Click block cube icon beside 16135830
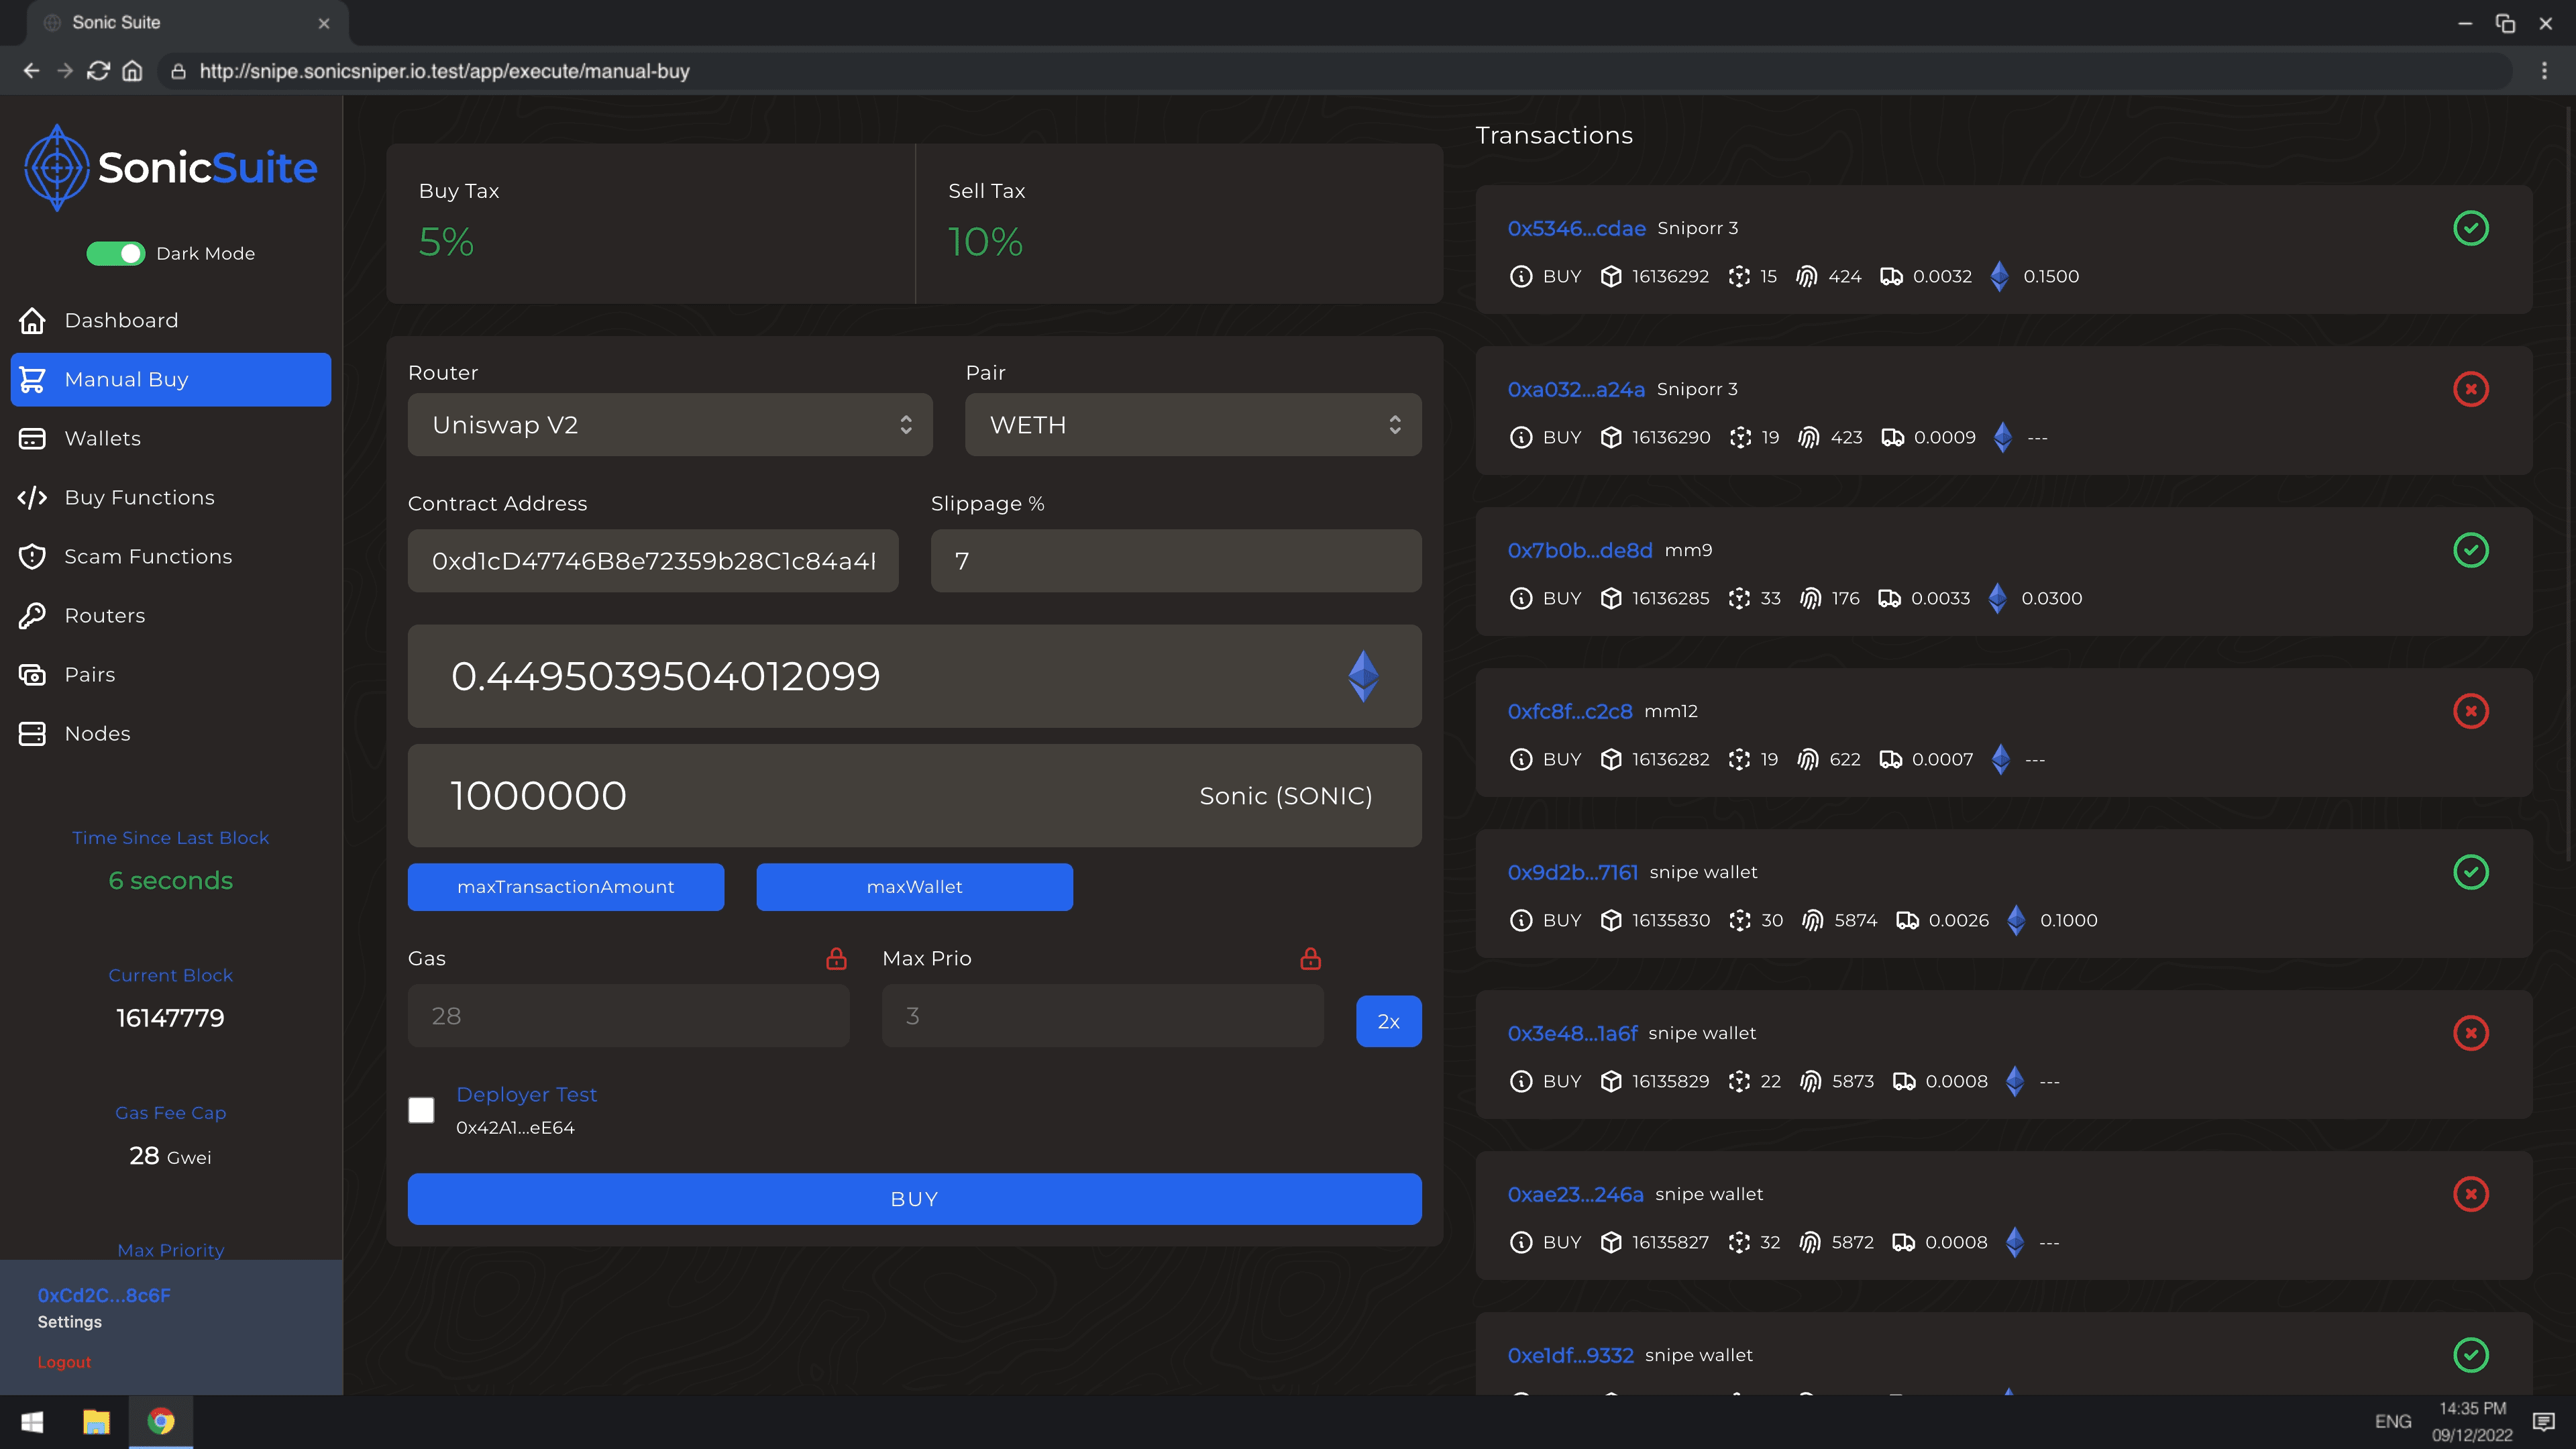 [x=1610, y=920]
